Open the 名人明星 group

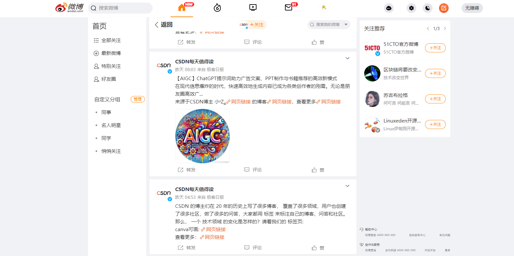[111, 125]
